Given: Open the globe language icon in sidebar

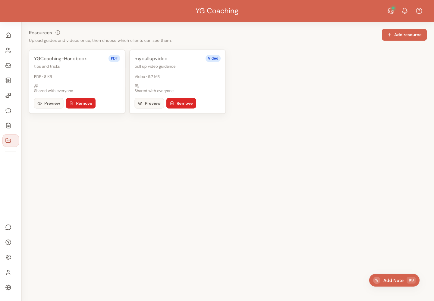Looking at the screenshot, I should tap(8, 287).
